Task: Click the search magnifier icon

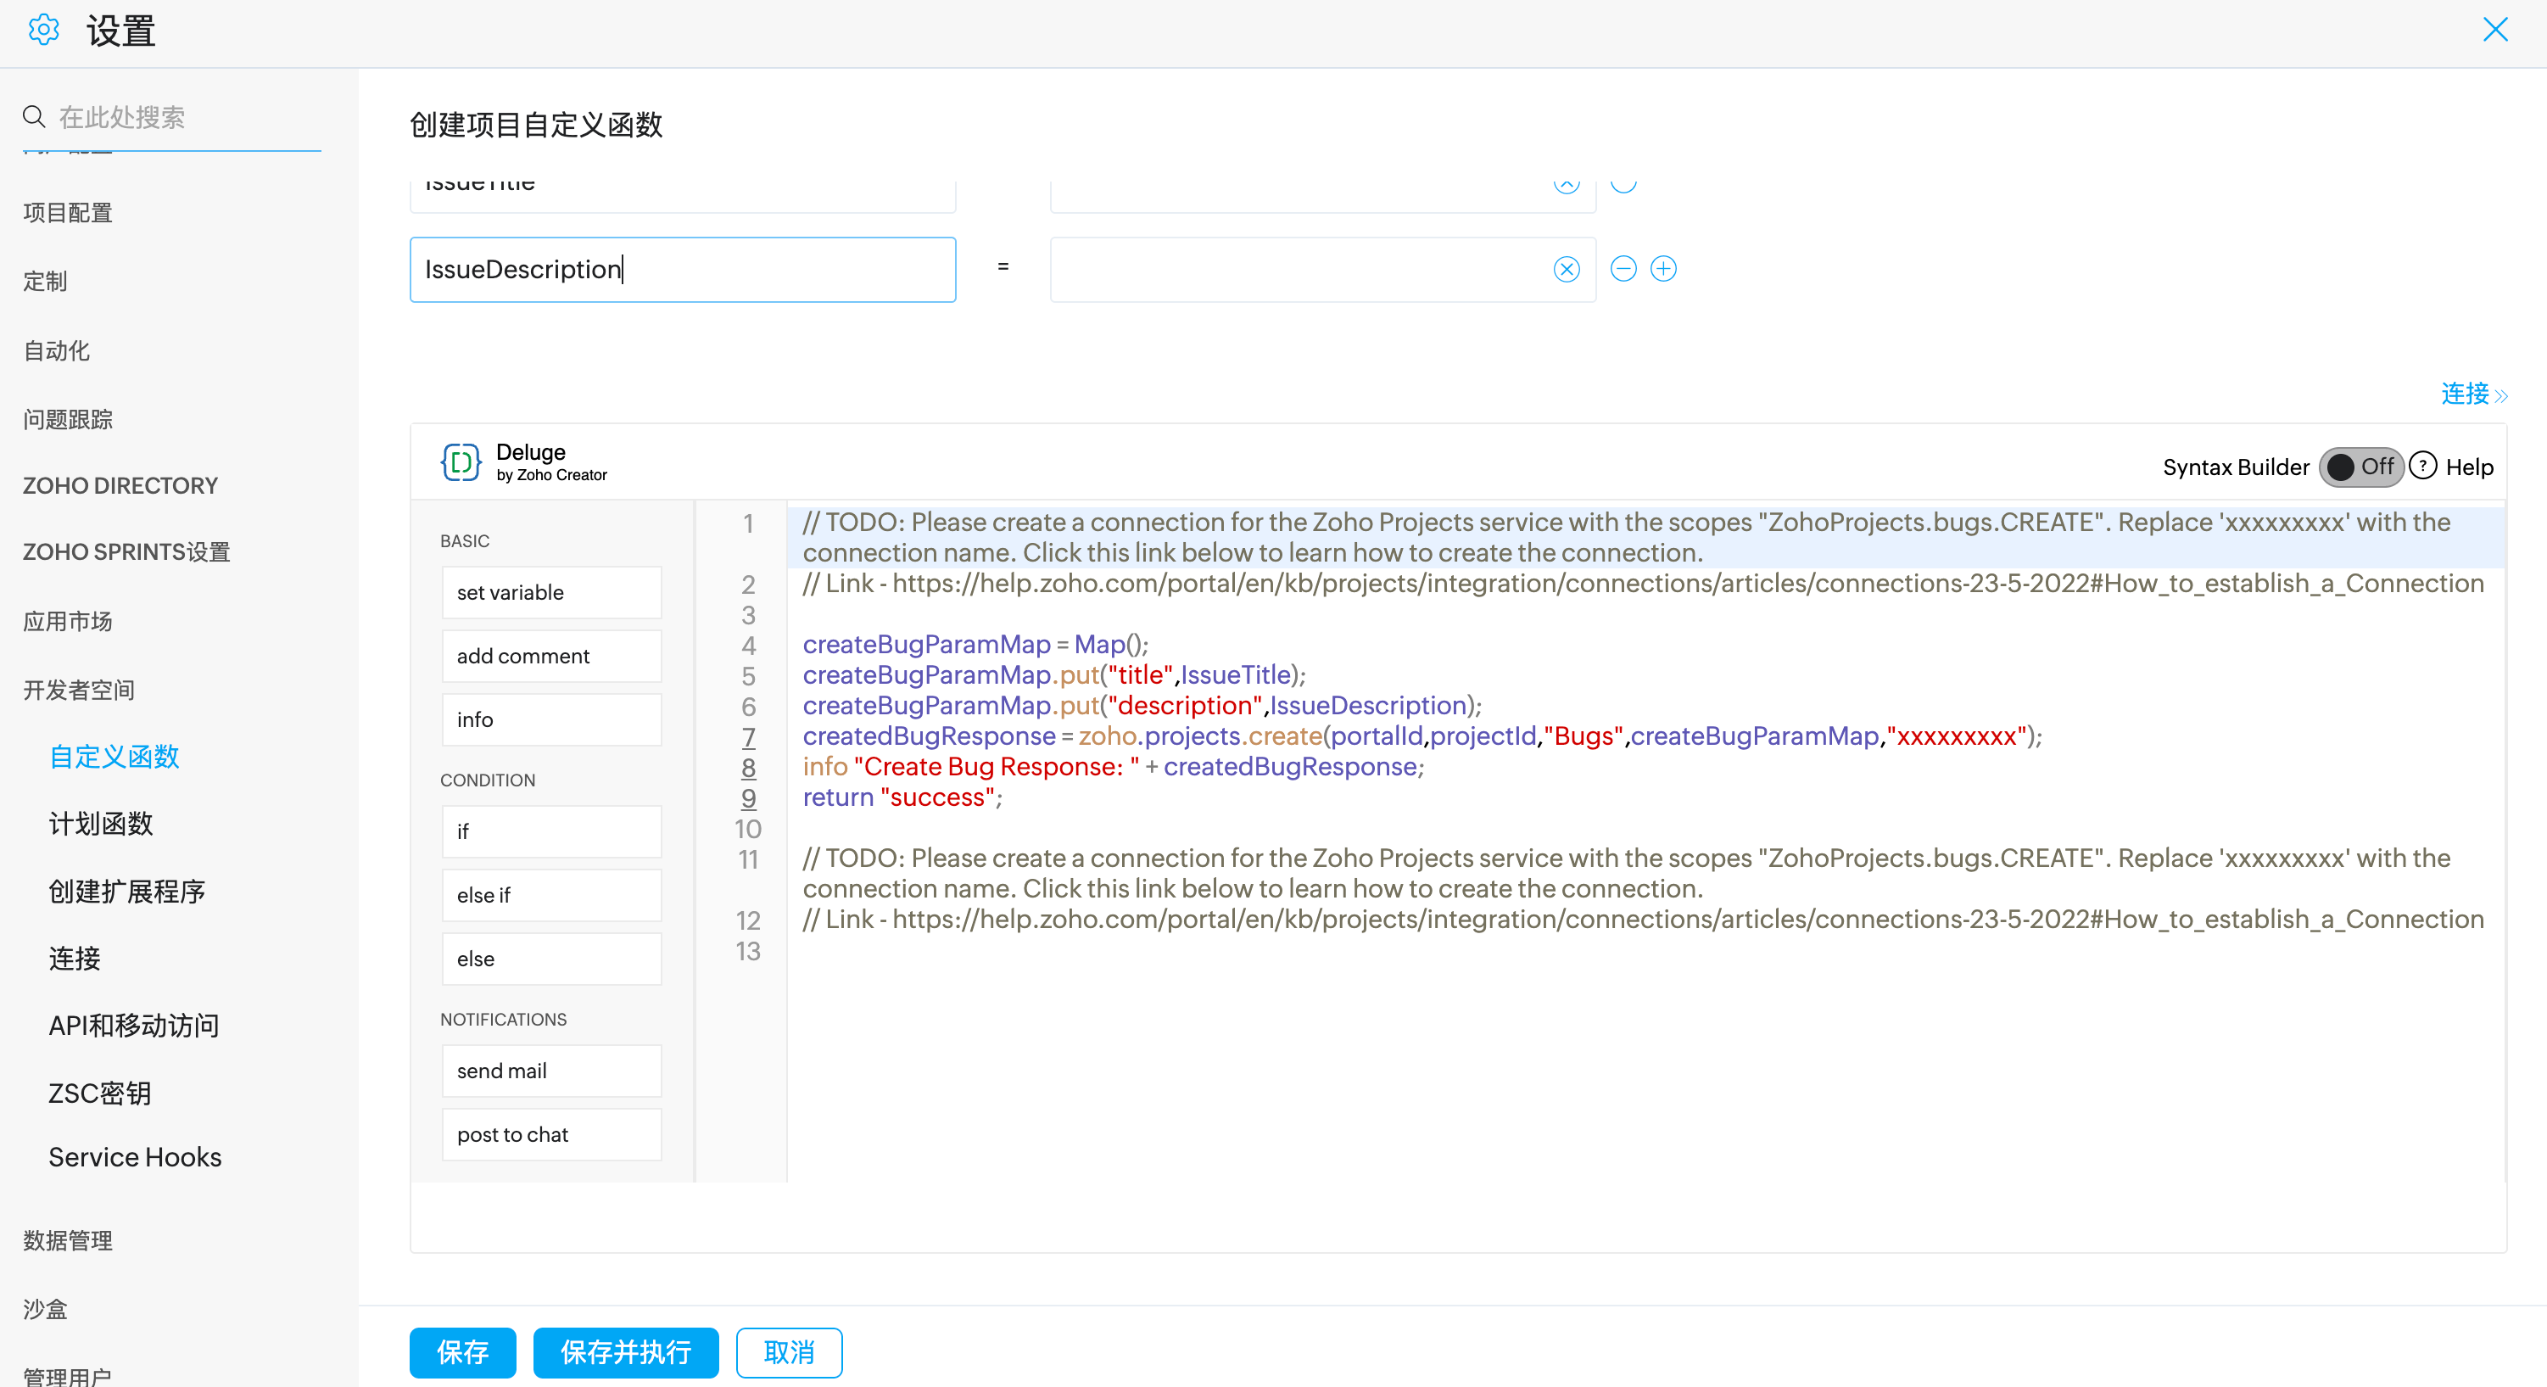Action: pos(34,117)
